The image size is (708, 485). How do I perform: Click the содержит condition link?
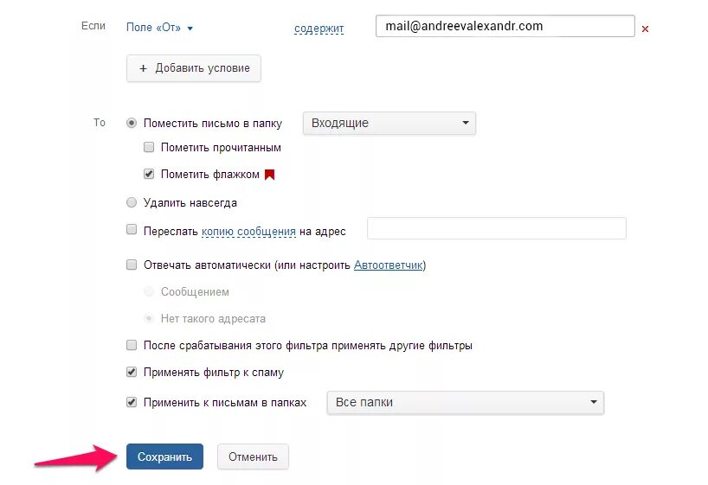point(319,29)
